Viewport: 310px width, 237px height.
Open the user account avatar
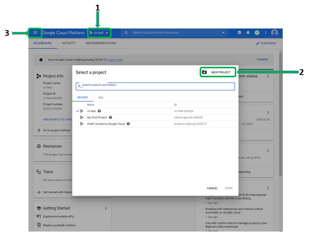(x=275, y=33)
